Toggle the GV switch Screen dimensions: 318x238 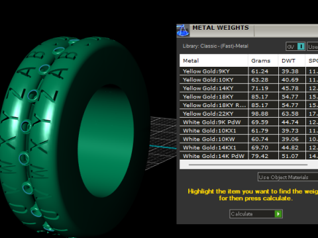pos(295,47)
